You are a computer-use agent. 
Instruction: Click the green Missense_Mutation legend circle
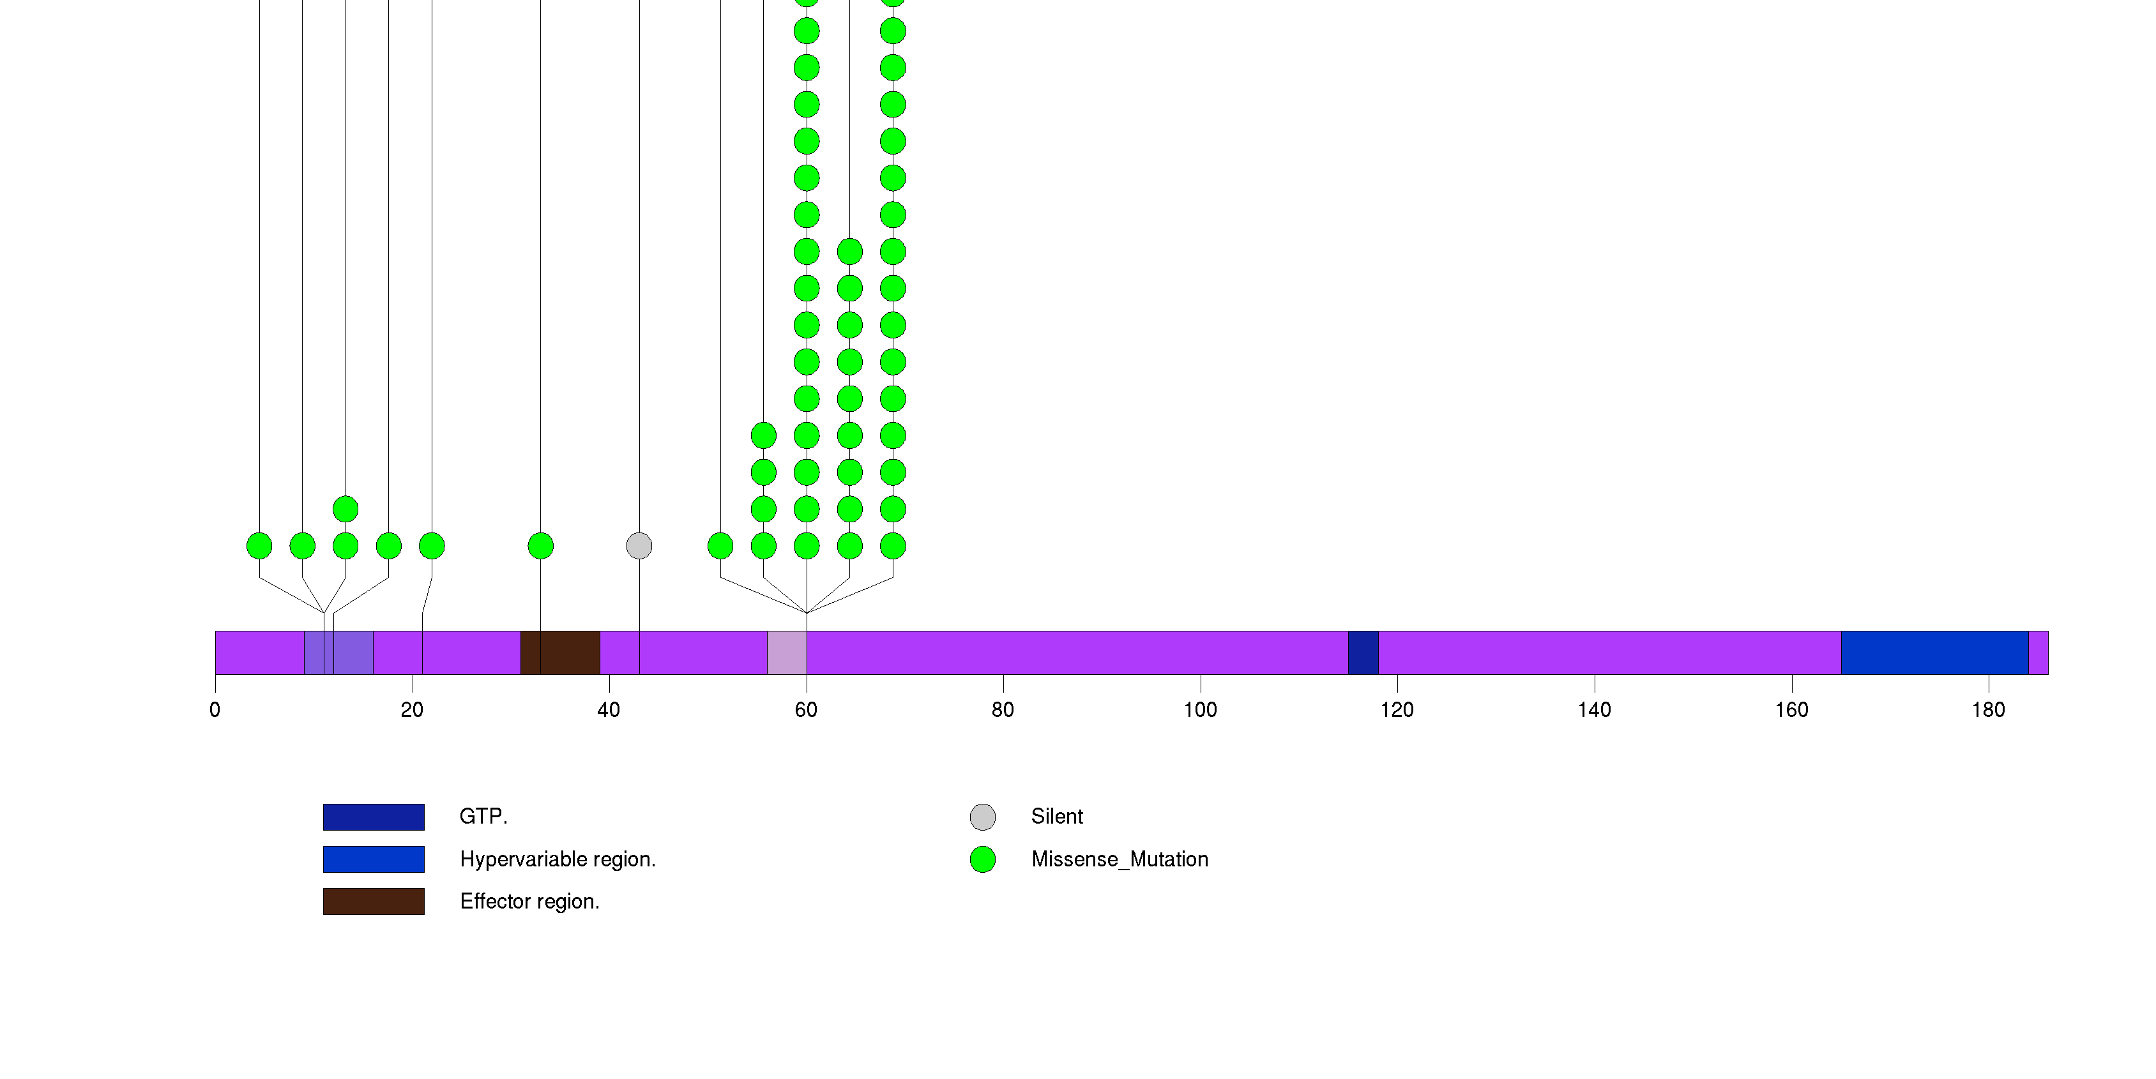point(983,859)
